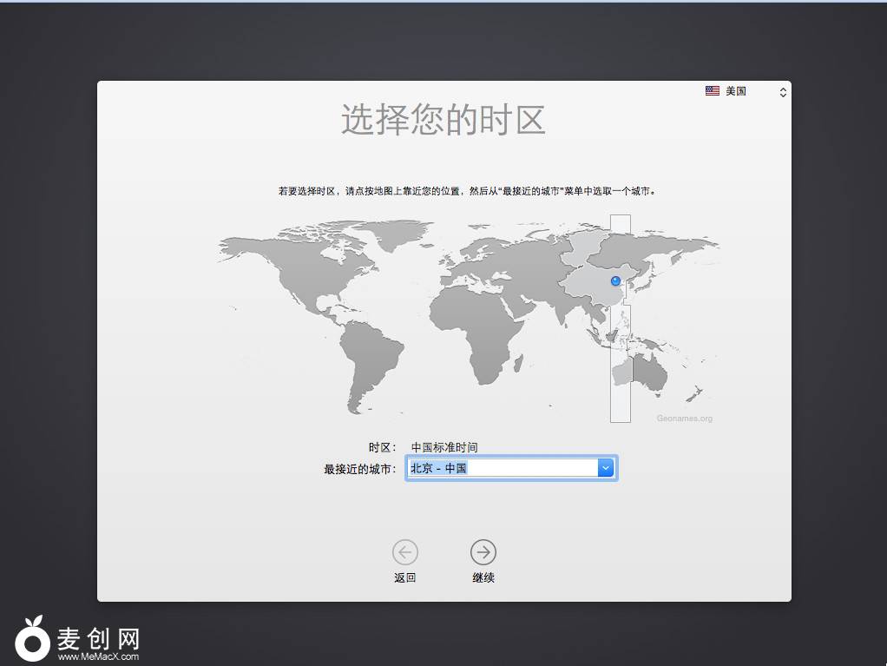Select the 北京 - 中国 city text field
887x666 pixels.
coord(502,468)
